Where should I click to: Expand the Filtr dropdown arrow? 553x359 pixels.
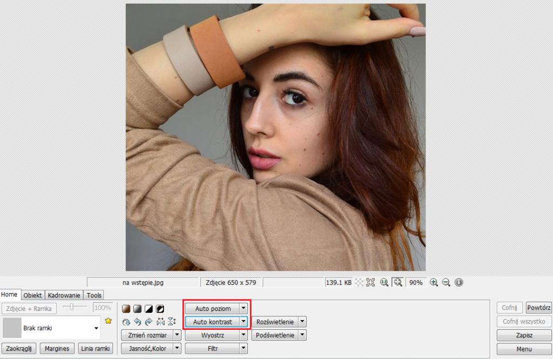point(244,348)
